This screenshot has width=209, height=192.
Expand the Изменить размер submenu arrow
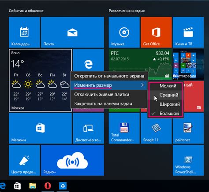[142, 85]
